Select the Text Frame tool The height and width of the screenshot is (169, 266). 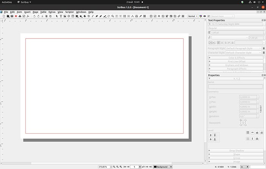tap(61, 16)
